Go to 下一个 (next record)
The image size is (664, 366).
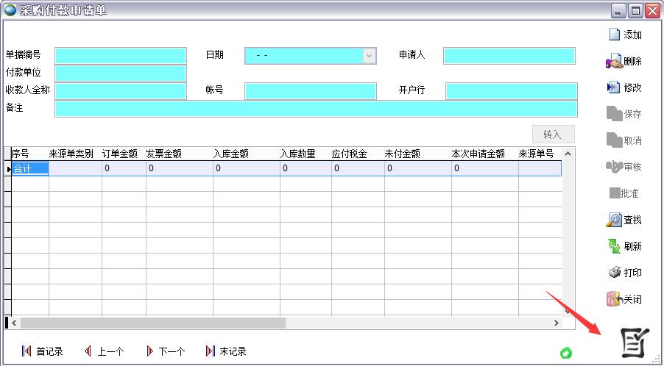coord(150,351)
